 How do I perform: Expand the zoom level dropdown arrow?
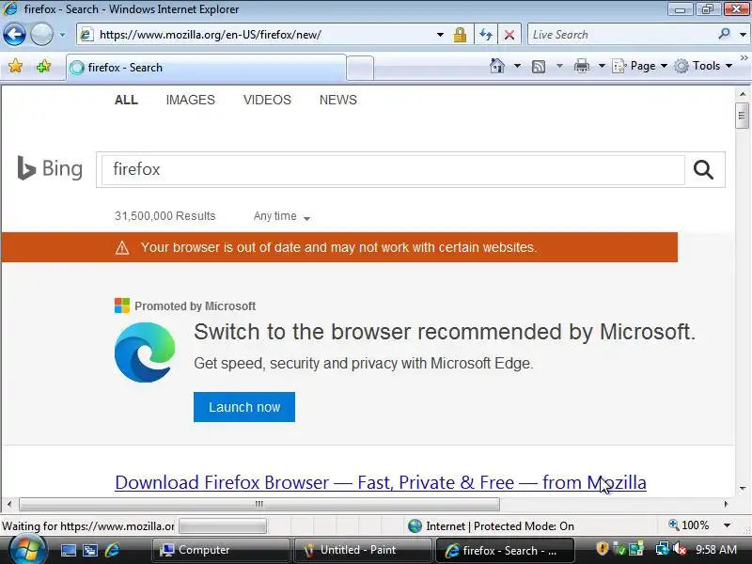pos(727,525)
